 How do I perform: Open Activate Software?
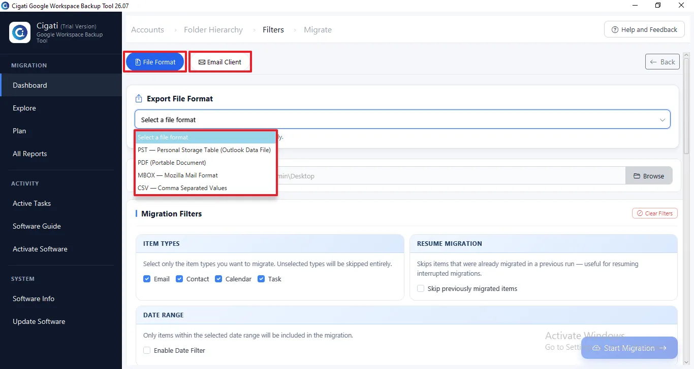tap(61, 249)
